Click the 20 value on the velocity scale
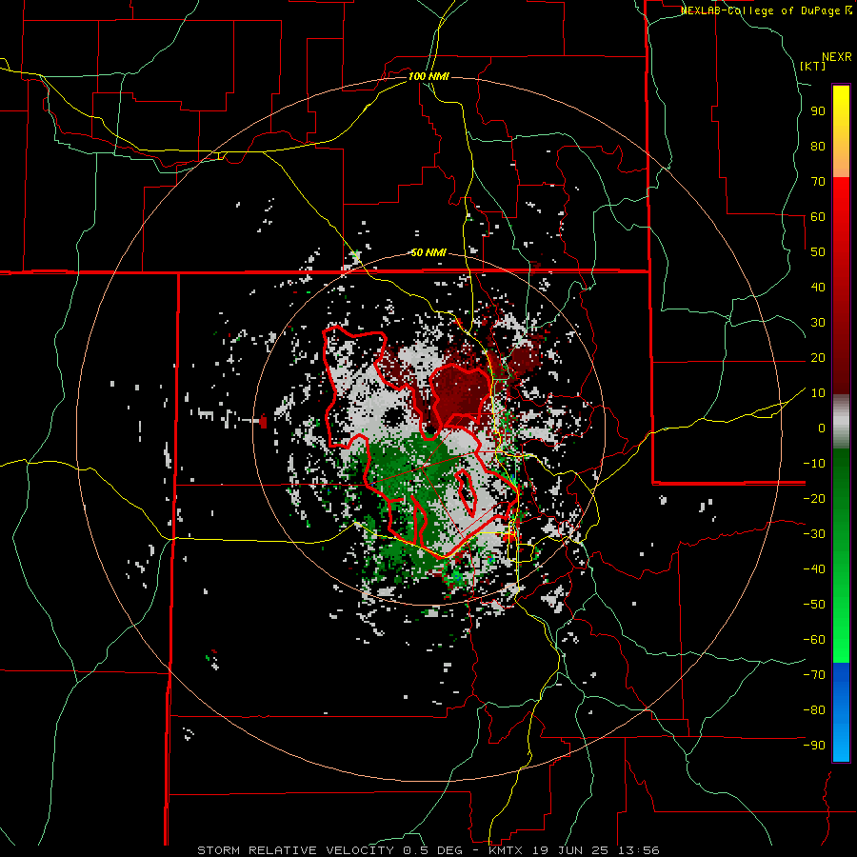This screenshot has height=857, width=857. [818, 358]
